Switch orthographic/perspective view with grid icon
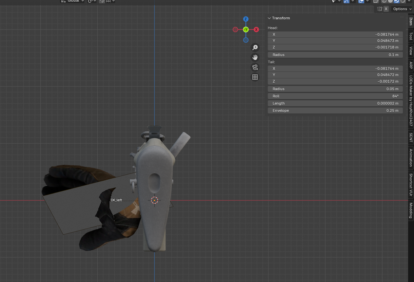This screenshot has width=414, height=282. click(x=255, y=77)
